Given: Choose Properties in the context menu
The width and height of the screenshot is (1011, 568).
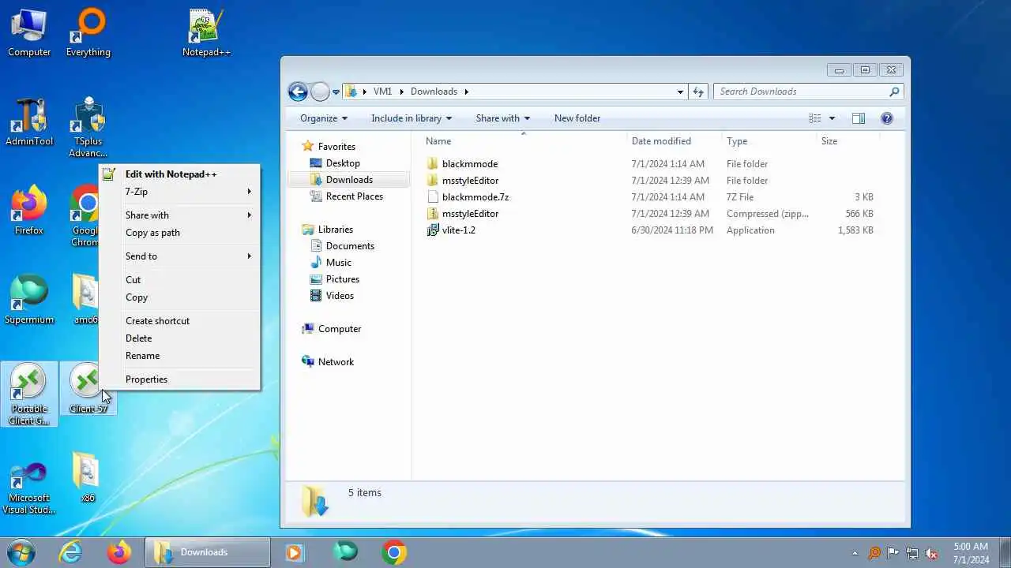Looking at the screenshot, I should (x=180, y=379).
